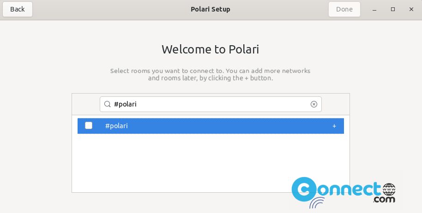The image size is (422, 213).
Task: Go back with the Back button
Action: [x=18, y=9]
